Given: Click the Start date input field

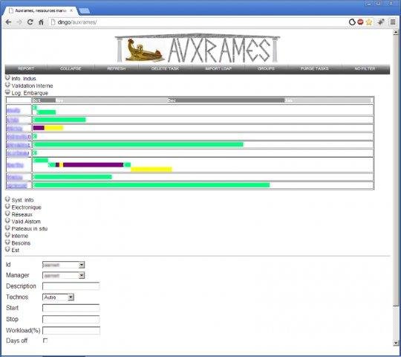Looking at the screenshot, I should tap(71, 308).
